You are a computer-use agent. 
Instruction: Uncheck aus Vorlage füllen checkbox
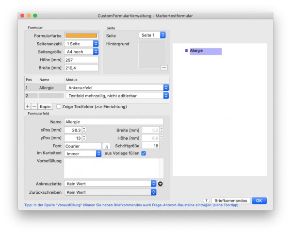point(144,153)
